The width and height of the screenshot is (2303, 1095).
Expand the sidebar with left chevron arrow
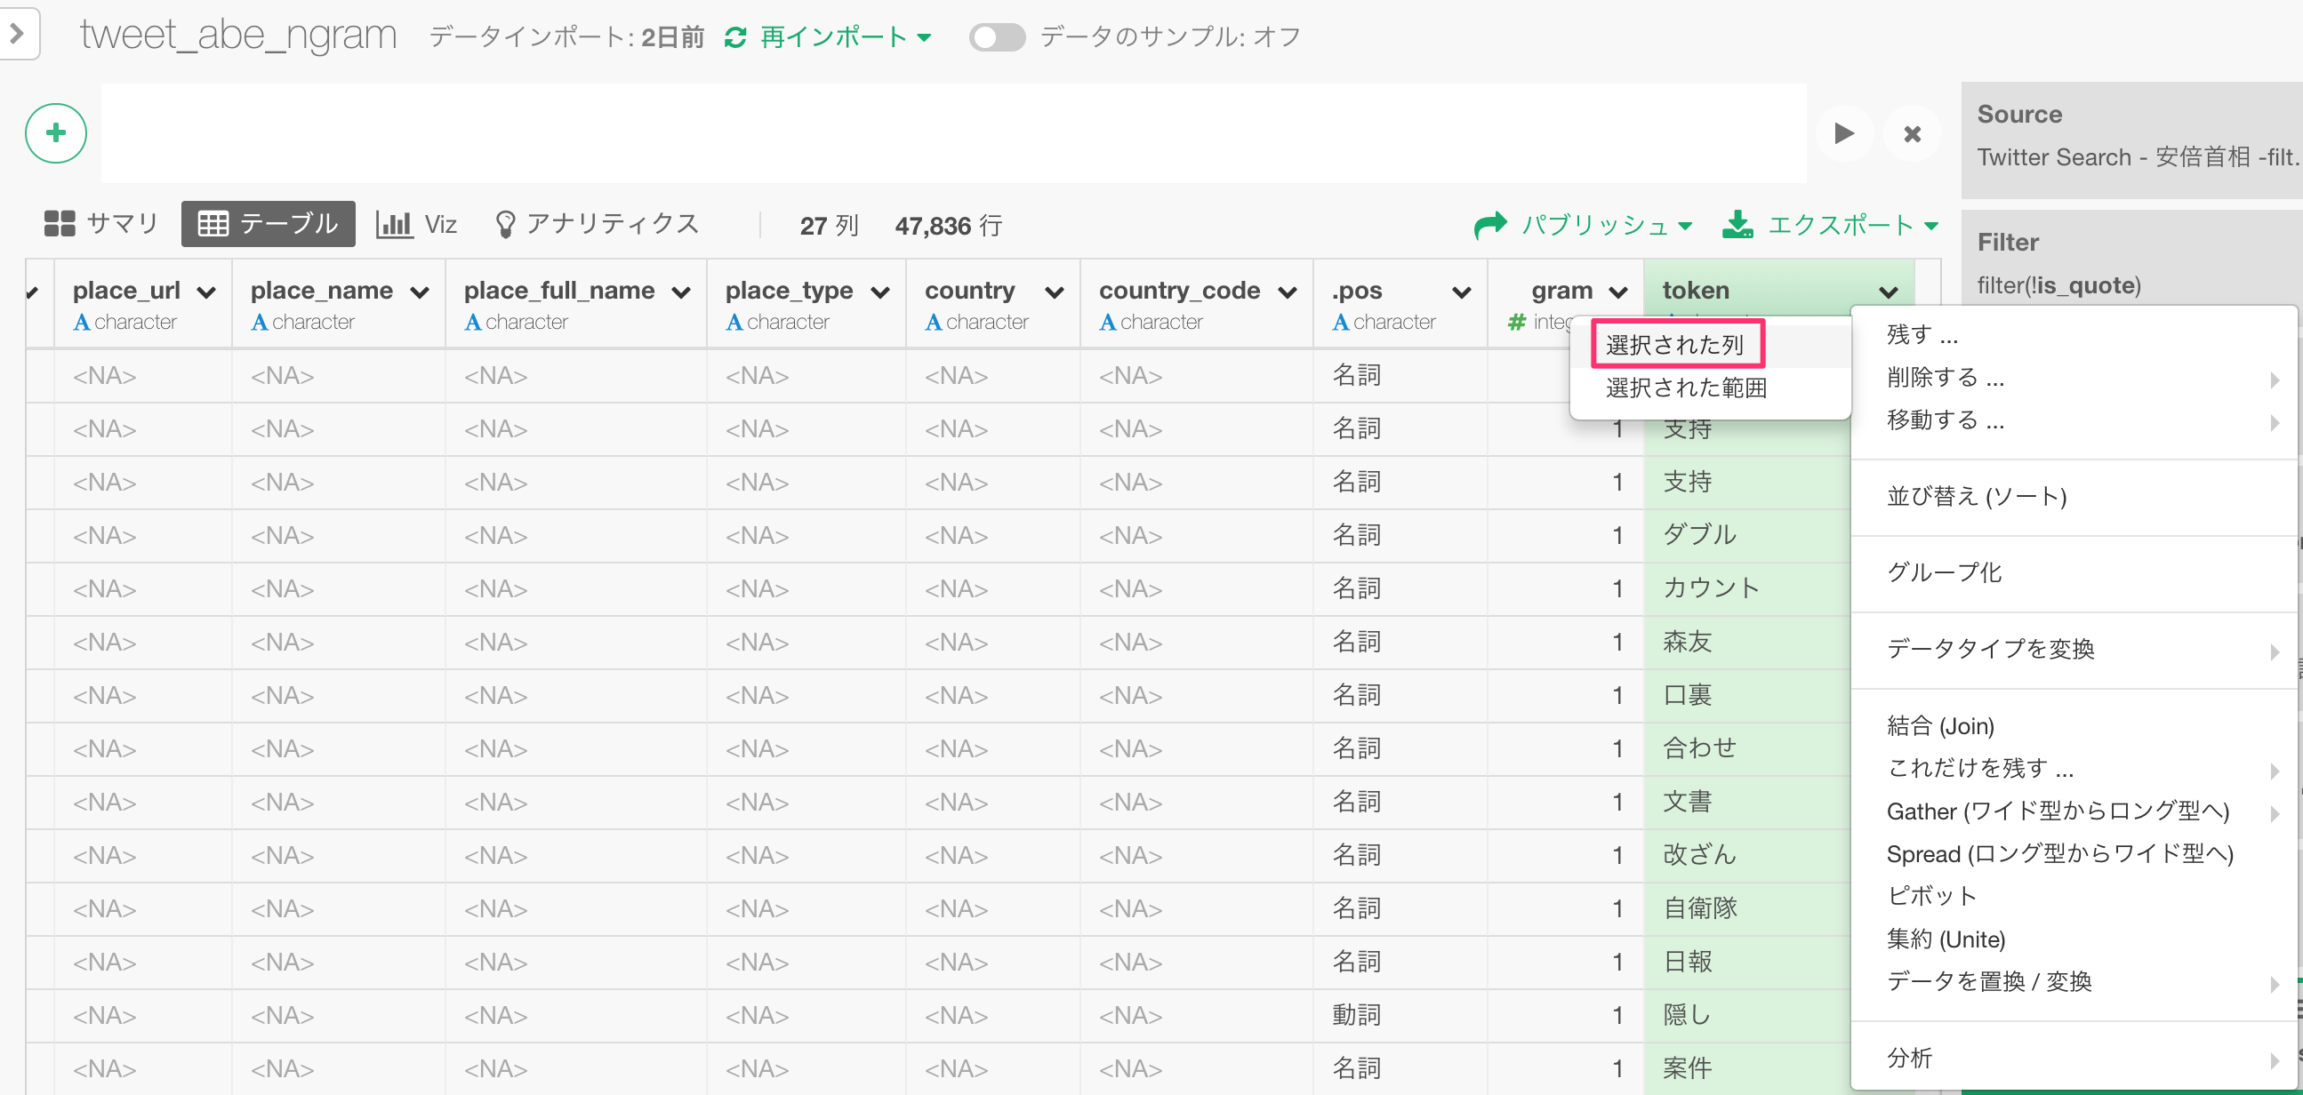pyautogui.click(x=17, y=33)
